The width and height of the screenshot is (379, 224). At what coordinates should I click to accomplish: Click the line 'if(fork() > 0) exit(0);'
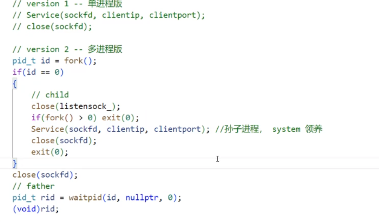pyautogui.click(x=85, y=118)
